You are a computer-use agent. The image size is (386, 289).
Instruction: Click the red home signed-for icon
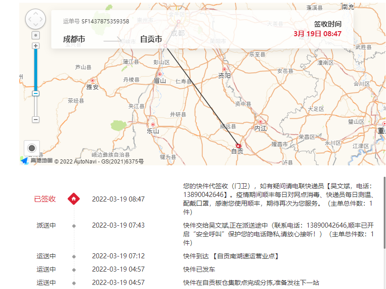74,199
